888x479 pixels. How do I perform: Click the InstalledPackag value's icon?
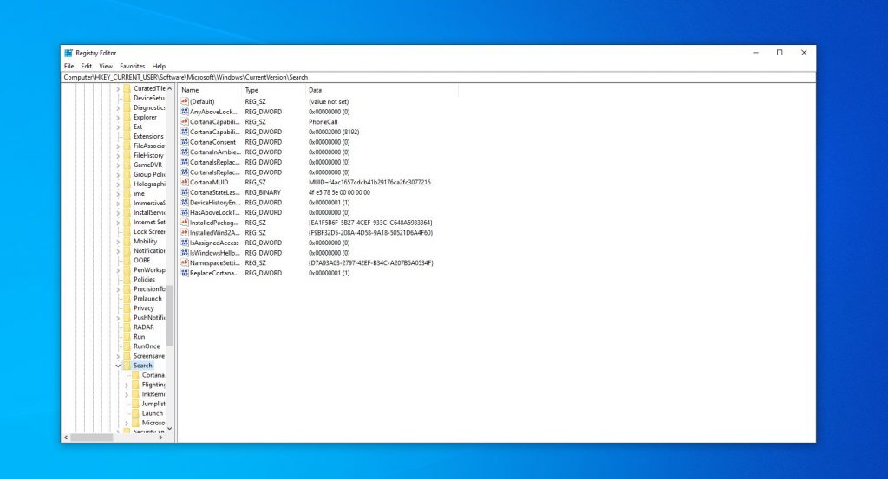[x=185, y=223]
